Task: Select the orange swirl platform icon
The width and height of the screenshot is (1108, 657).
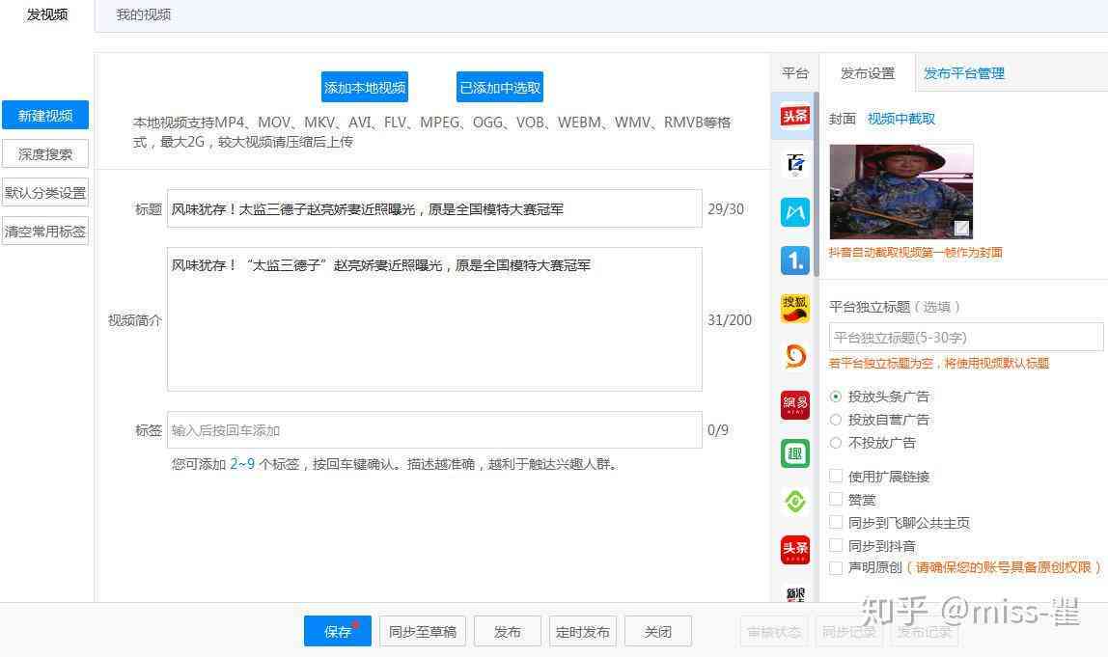Action: tap(795, 357)
